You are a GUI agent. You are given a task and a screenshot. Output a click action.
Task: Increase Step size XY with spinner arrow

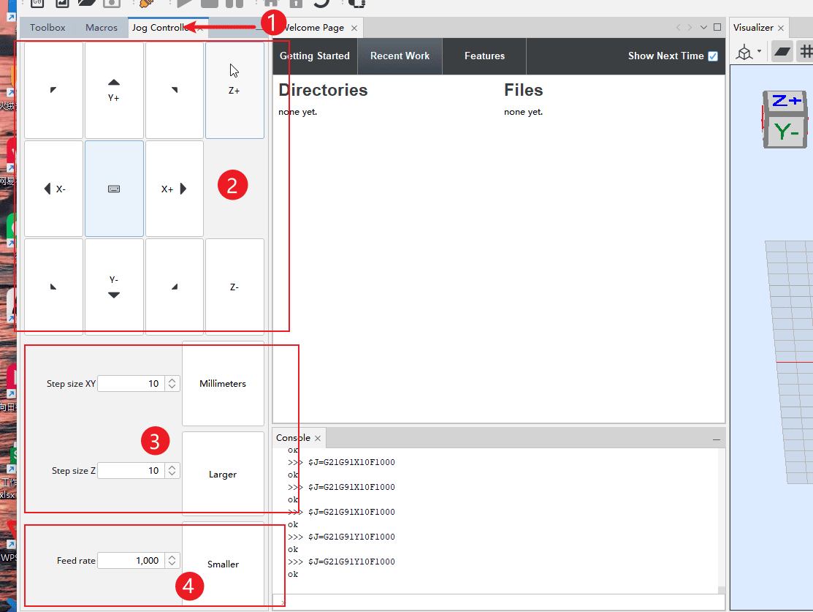[172, 380]
